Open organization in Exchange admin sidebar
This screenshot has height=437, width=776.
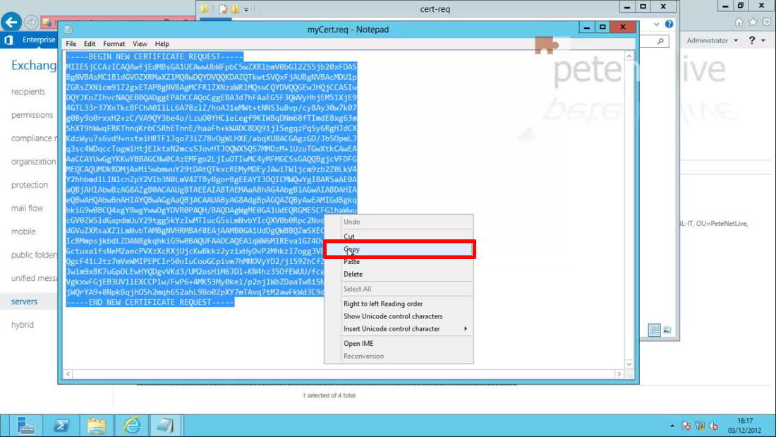point(34,162)
